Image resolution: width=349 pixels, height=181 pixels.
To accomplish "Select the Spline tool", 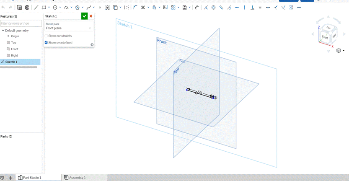I will point(88,8).
